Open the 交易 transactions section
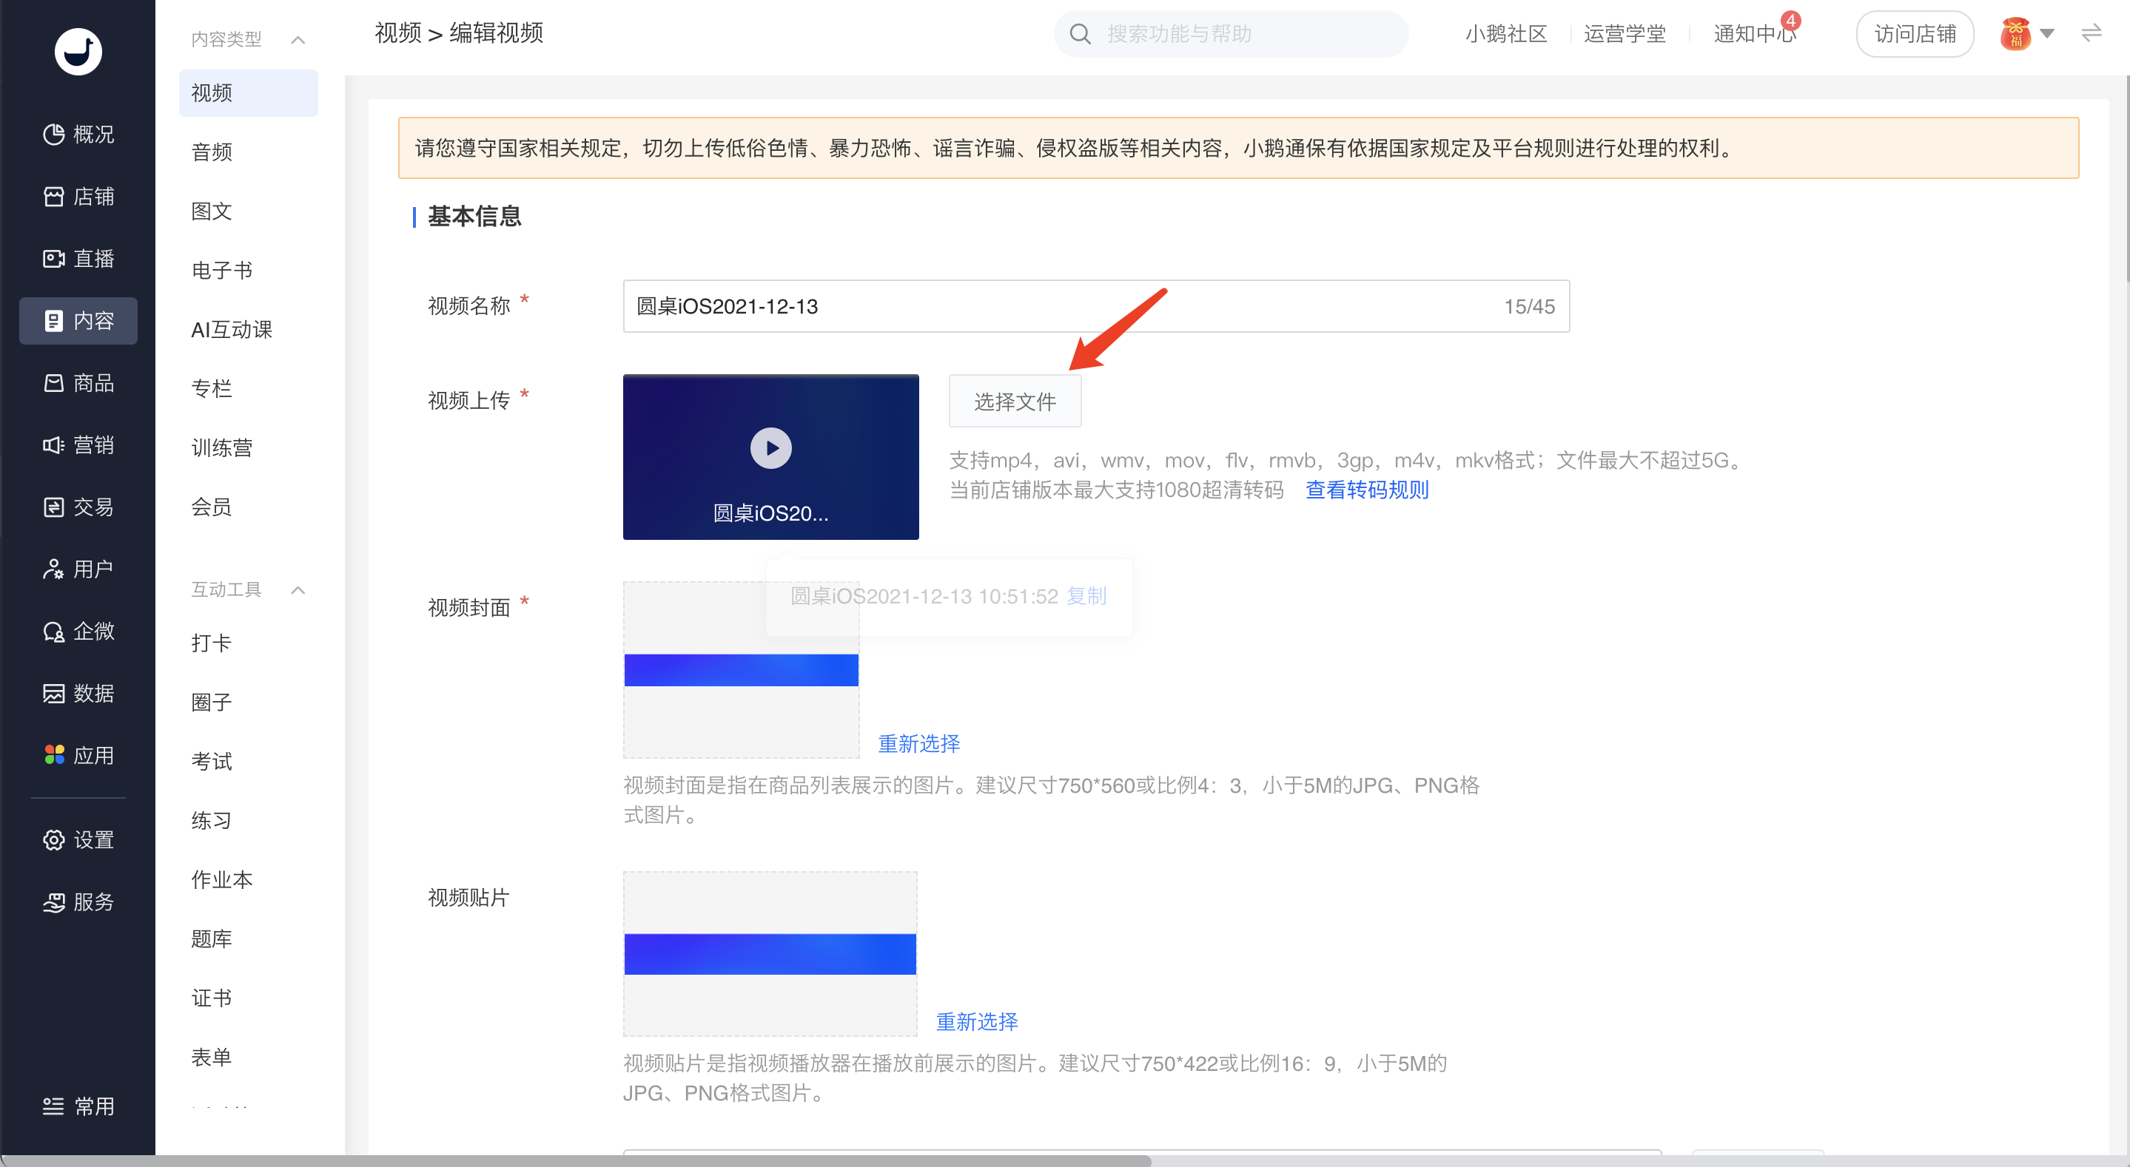The image size is (2130, 1167). click(78, 507)
